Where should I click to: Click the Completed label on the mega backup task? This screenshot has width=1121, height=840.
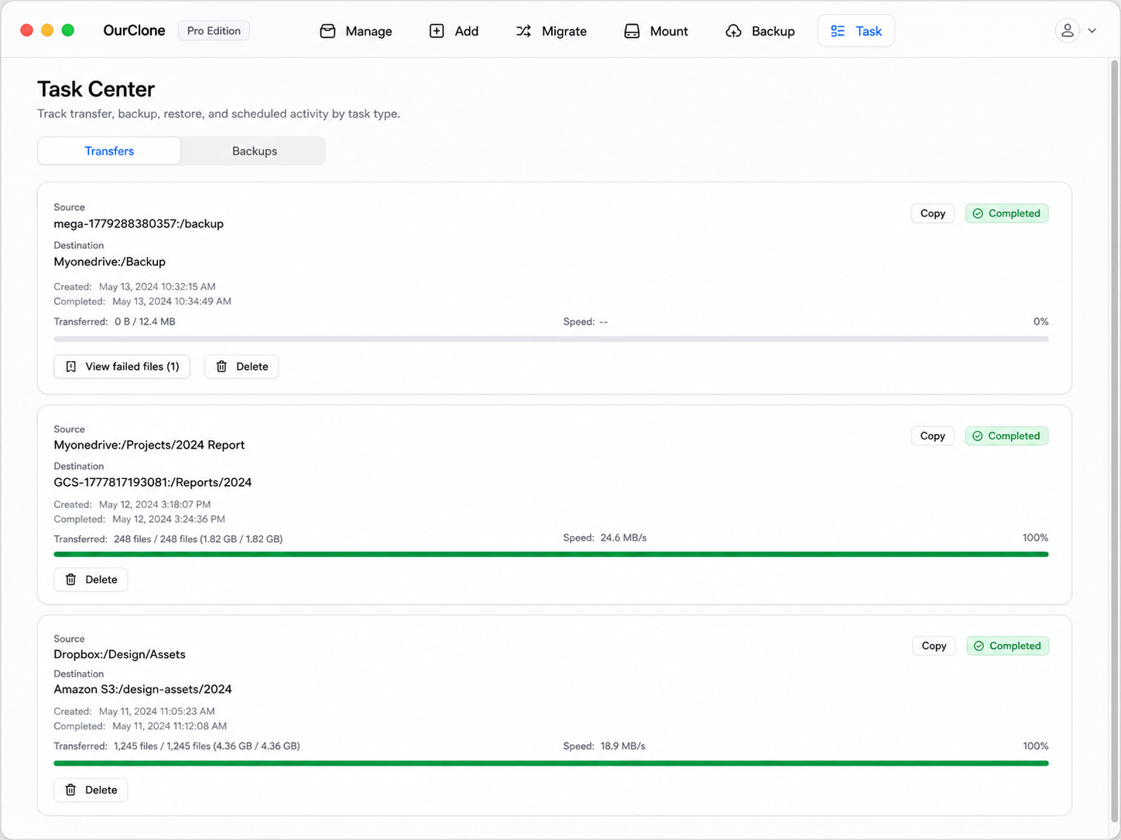pos(1014,213)
